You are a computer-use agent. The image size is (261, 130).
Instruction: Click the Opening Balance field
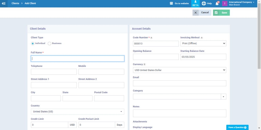click(x=156, y=57)
